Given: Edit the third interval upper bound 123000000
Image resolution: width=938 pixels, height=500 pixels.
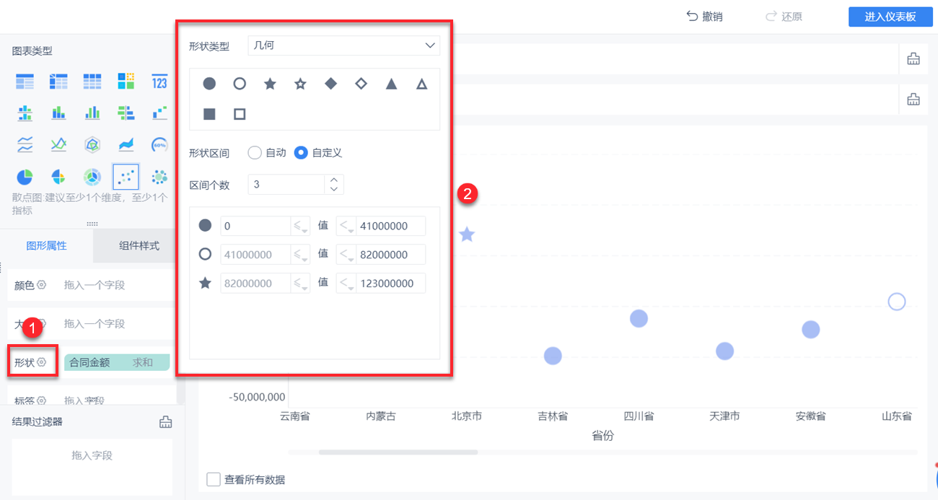Looking at the screenshot, I should 390,284.
